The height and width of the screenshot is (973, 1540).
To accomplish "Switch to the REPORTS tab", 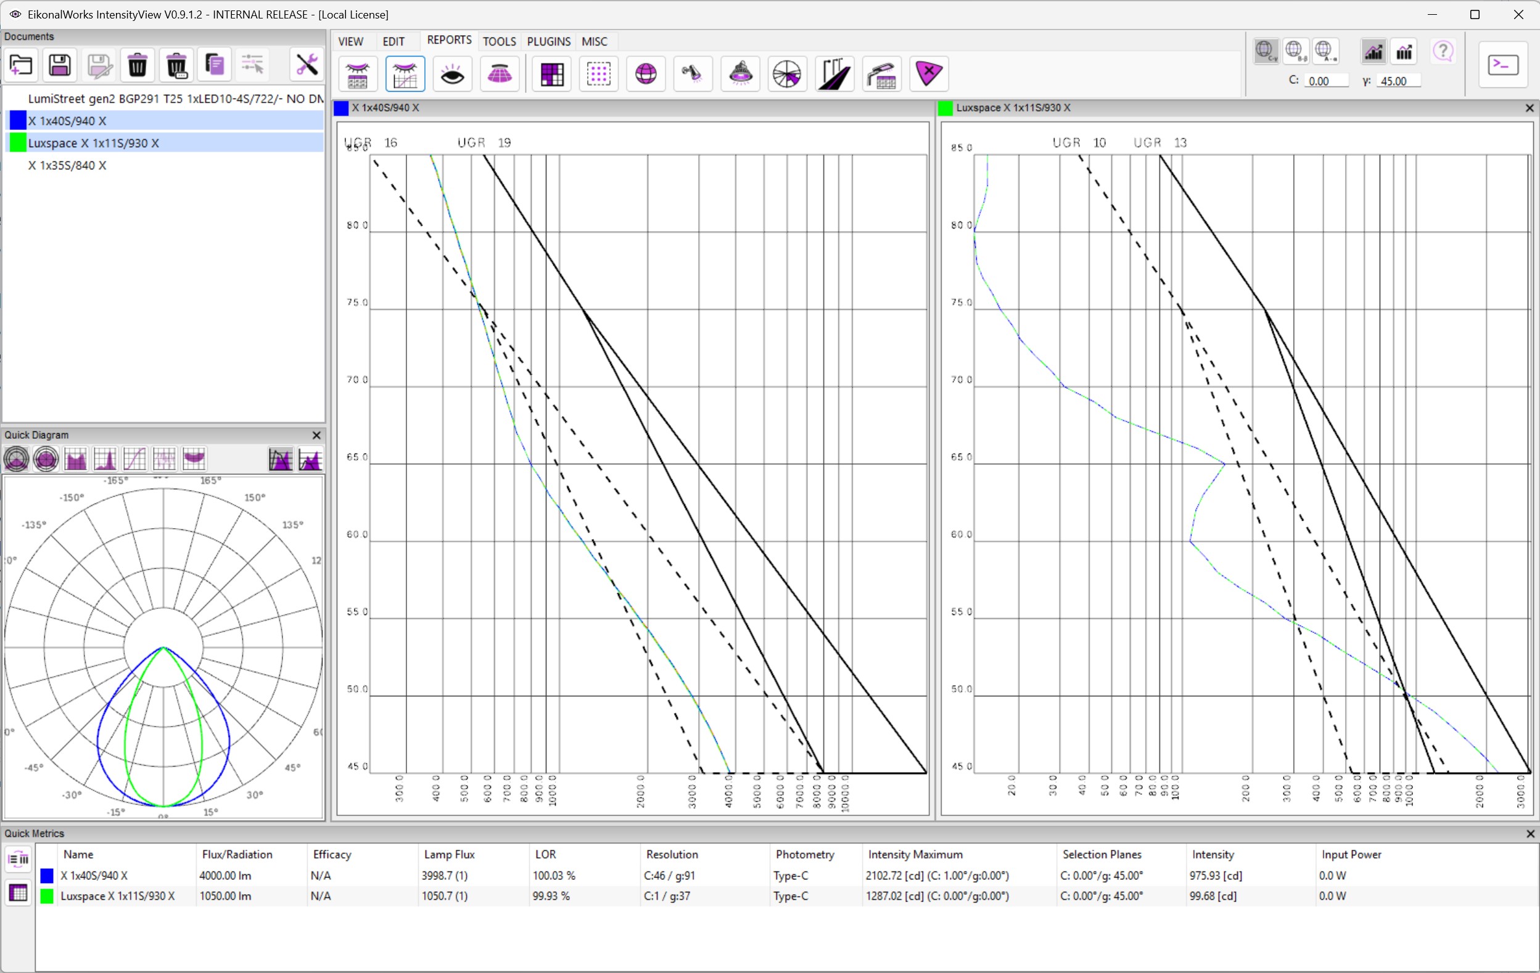I will coord(449,40).
